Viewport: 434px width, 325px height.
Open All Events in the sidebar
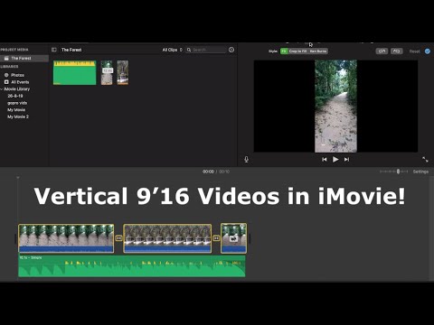click(20, 82)
